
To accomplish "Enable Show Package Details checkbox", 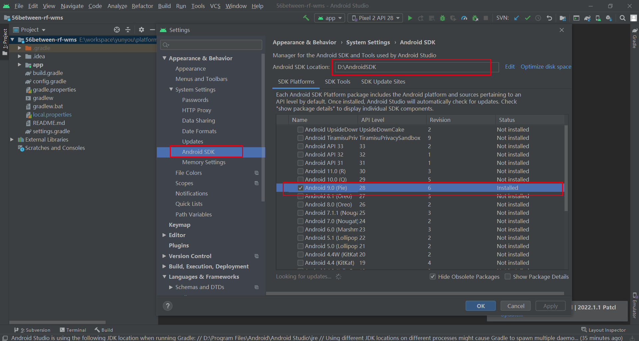I will pyautogui.click(x=507, y=276).
